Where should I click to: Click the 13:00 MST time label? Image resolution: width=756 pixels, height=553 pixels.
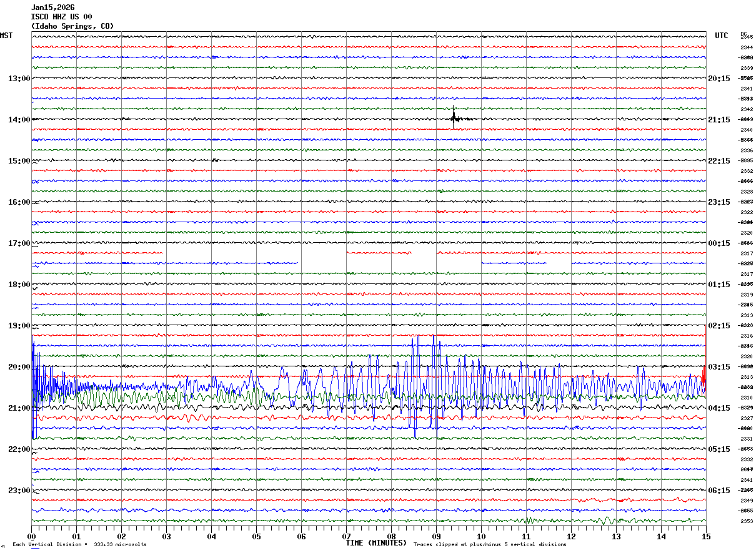(x=19, y=79)
